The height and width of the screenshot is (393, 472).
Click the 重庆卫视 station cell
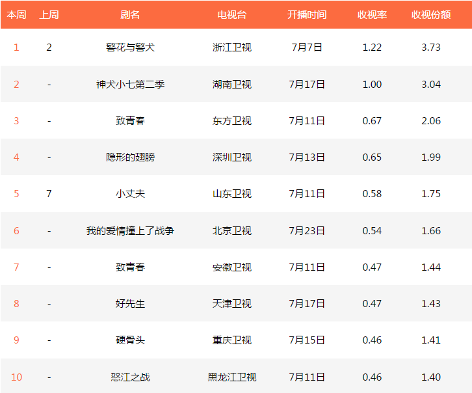(x=232, y=340)
